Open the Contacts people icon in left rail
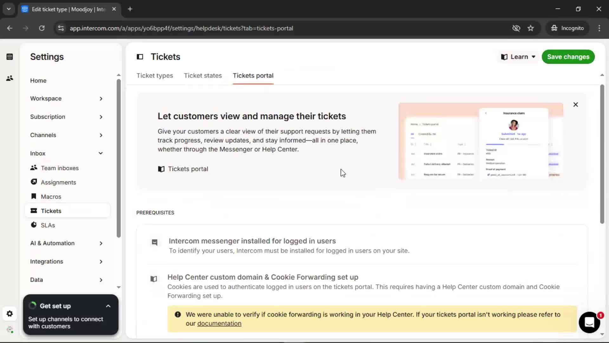Image resolution: width=609 pixels, height=343 pixels. (x=10, y=78)
